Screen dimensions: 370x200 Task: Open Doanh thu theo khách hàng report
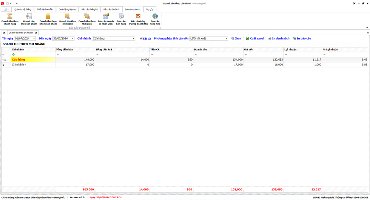(10, 19)
